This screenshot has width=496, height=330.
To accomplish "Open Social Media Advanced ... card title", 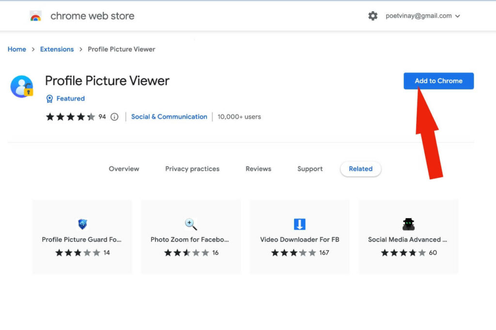I will coord(407,240).
